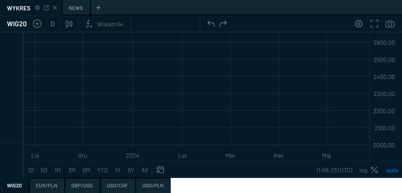Open WYKRES tab settings gear
This screenshot has height=193, width=402.
tap(38, 8)
